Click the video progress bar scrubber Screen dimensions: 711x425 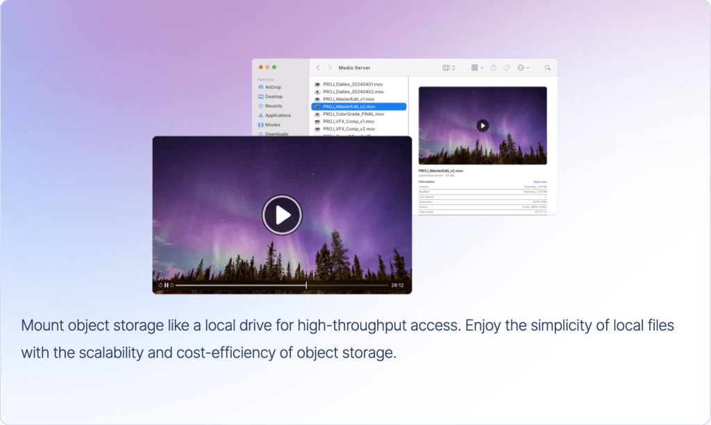(x=306, y=285)
